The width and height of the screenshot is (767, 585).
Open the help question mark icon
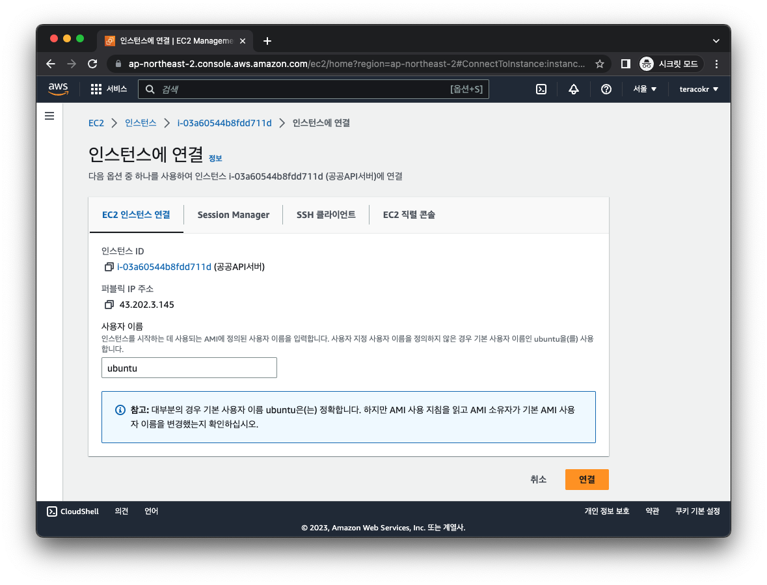[x=606, y=89]
